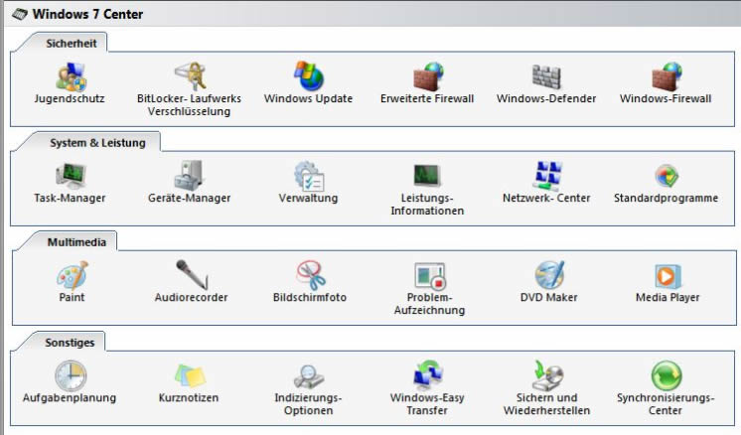Open Standardprogramme
This screenshot has height=435, width=741.
tap(667, 176)
